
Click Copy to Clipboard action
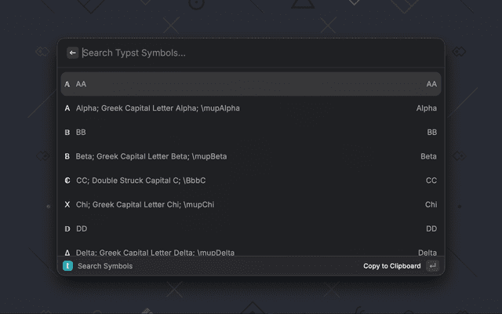point(391,266)
